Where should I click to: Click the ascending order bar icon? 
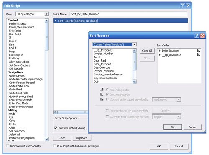102,90
